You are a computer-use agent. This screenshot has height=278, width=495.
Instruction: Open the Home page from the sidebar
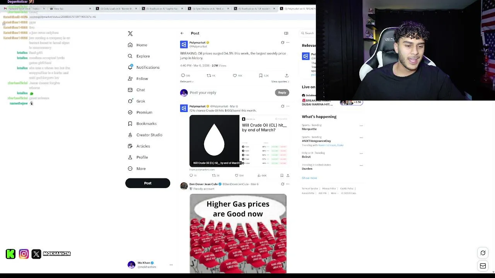click(138, 45)
